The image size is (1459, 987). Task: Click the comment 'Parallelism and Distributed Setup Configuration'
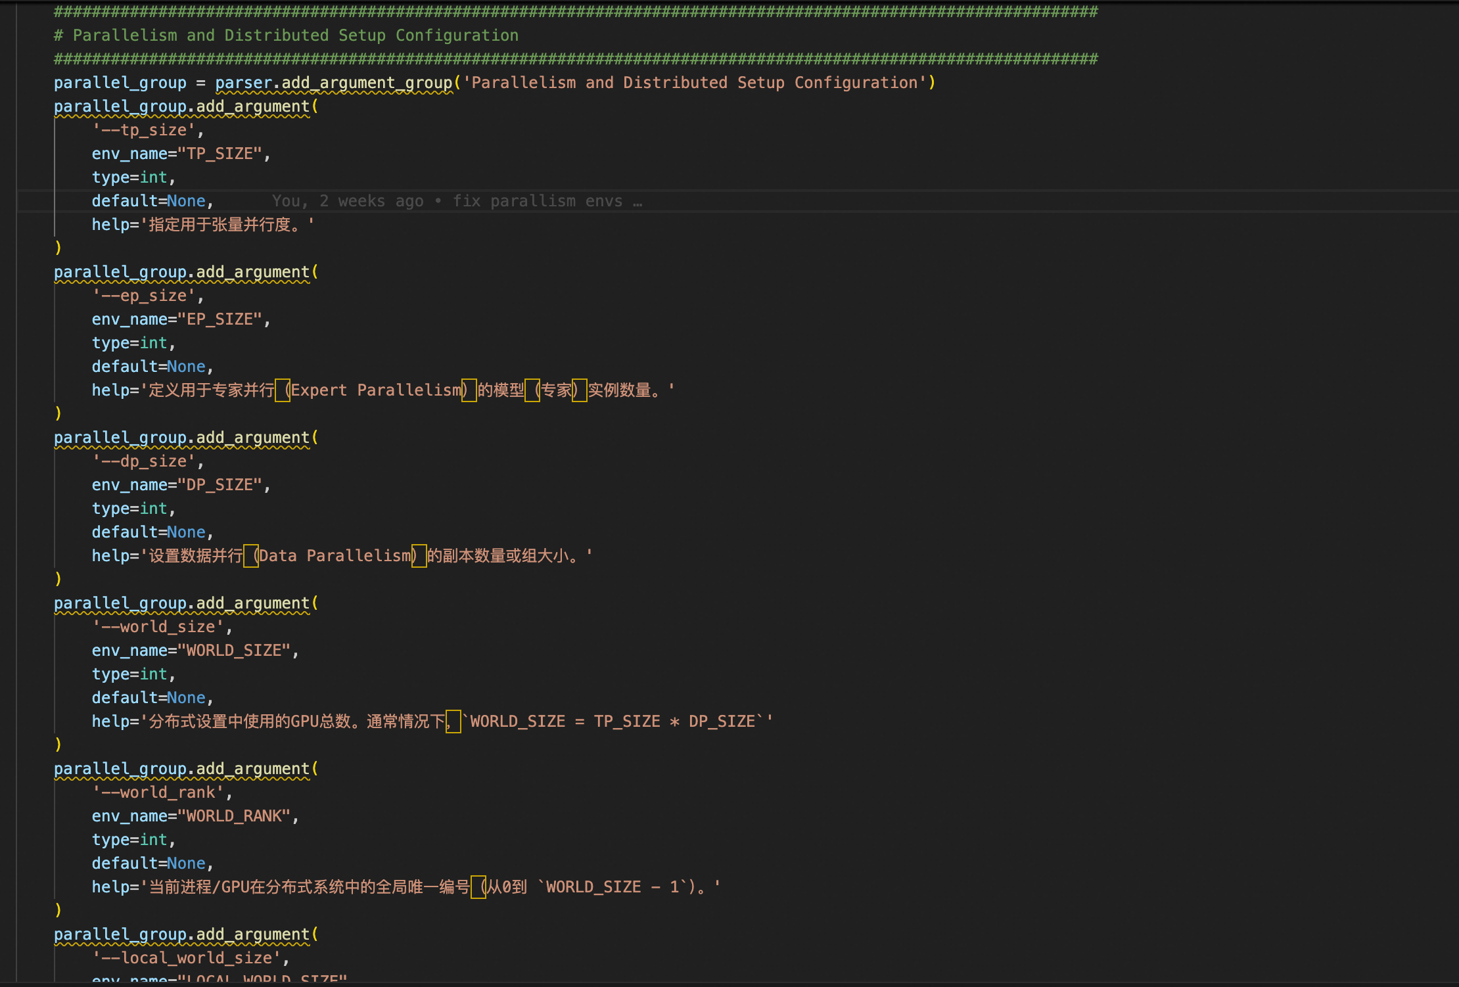[x=295, y=35]
